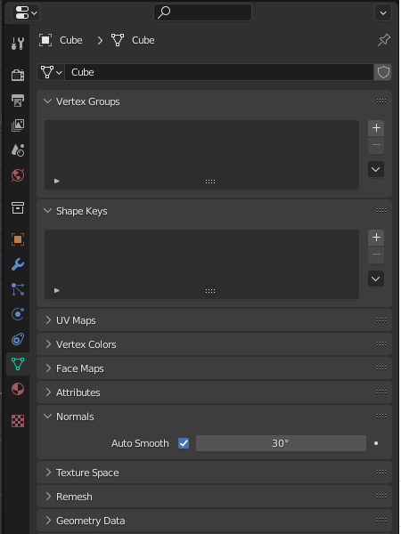Open the Physics properties tab

18,314
